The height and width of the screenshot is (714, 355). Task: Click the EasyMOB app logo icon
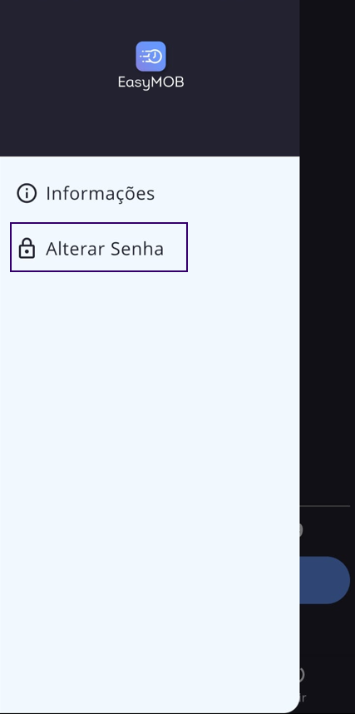click(x=150, y=57)
